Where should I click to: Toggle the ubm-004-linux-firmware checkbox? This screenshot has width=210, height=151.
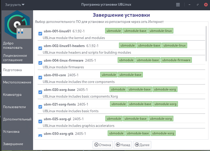pyautogui.click(x=40, y=63)
